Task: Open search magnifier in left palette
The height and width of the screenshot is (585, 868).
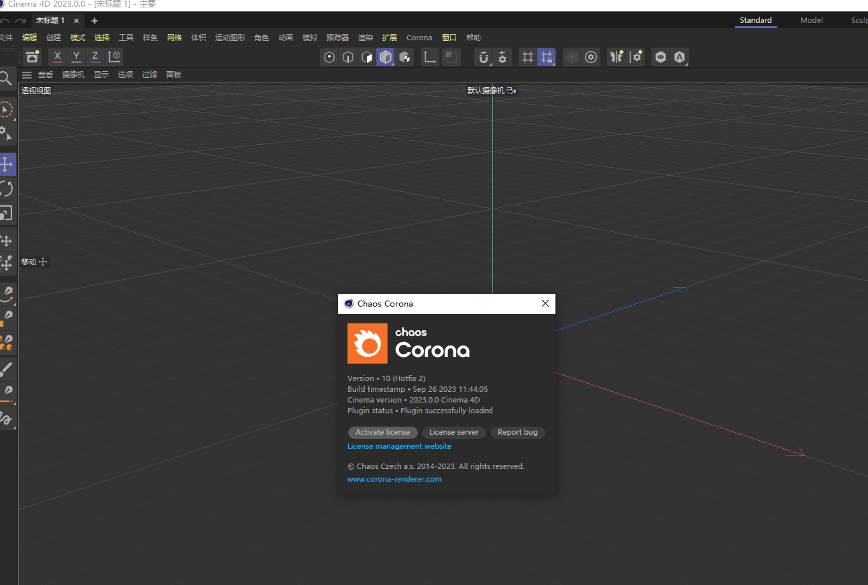Action: [x=5, y=78]
